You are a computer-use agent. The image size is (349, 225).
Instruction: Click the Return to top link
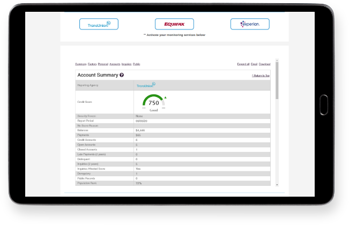coord(261,76)
